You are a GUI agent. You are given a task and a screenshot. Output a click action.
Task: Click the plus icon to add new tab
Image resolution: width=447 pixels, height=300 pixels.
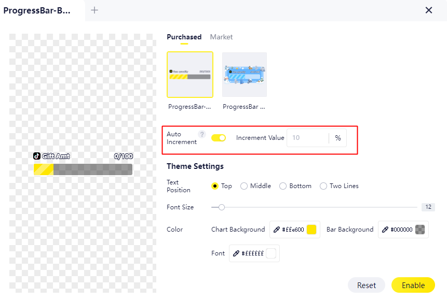pos(94,10)
